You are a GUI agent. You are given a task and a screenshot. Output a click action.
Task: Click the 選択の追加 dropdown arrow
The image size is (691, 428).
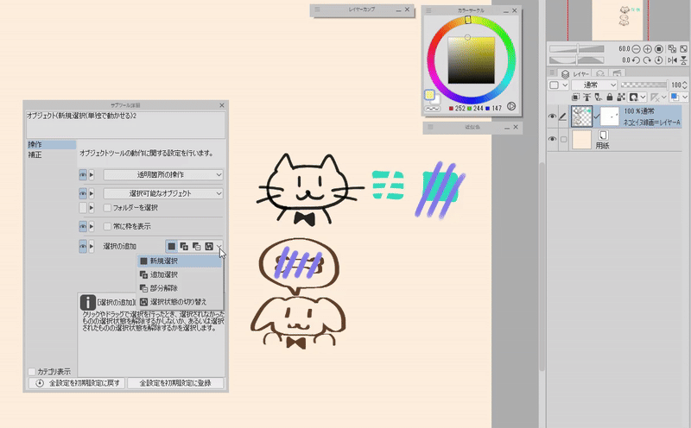[x=219, y=246]
